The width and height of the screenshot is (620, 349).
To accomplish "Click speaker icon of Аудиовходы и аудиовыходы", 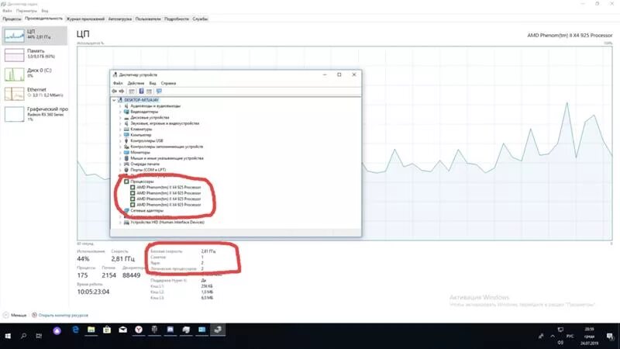I will click(x=126, y=106).
